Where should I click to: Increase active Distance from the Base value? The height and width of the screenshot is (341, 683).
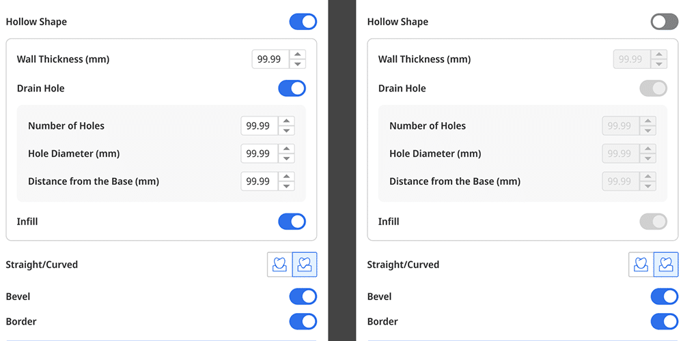(x=287, y=177)
